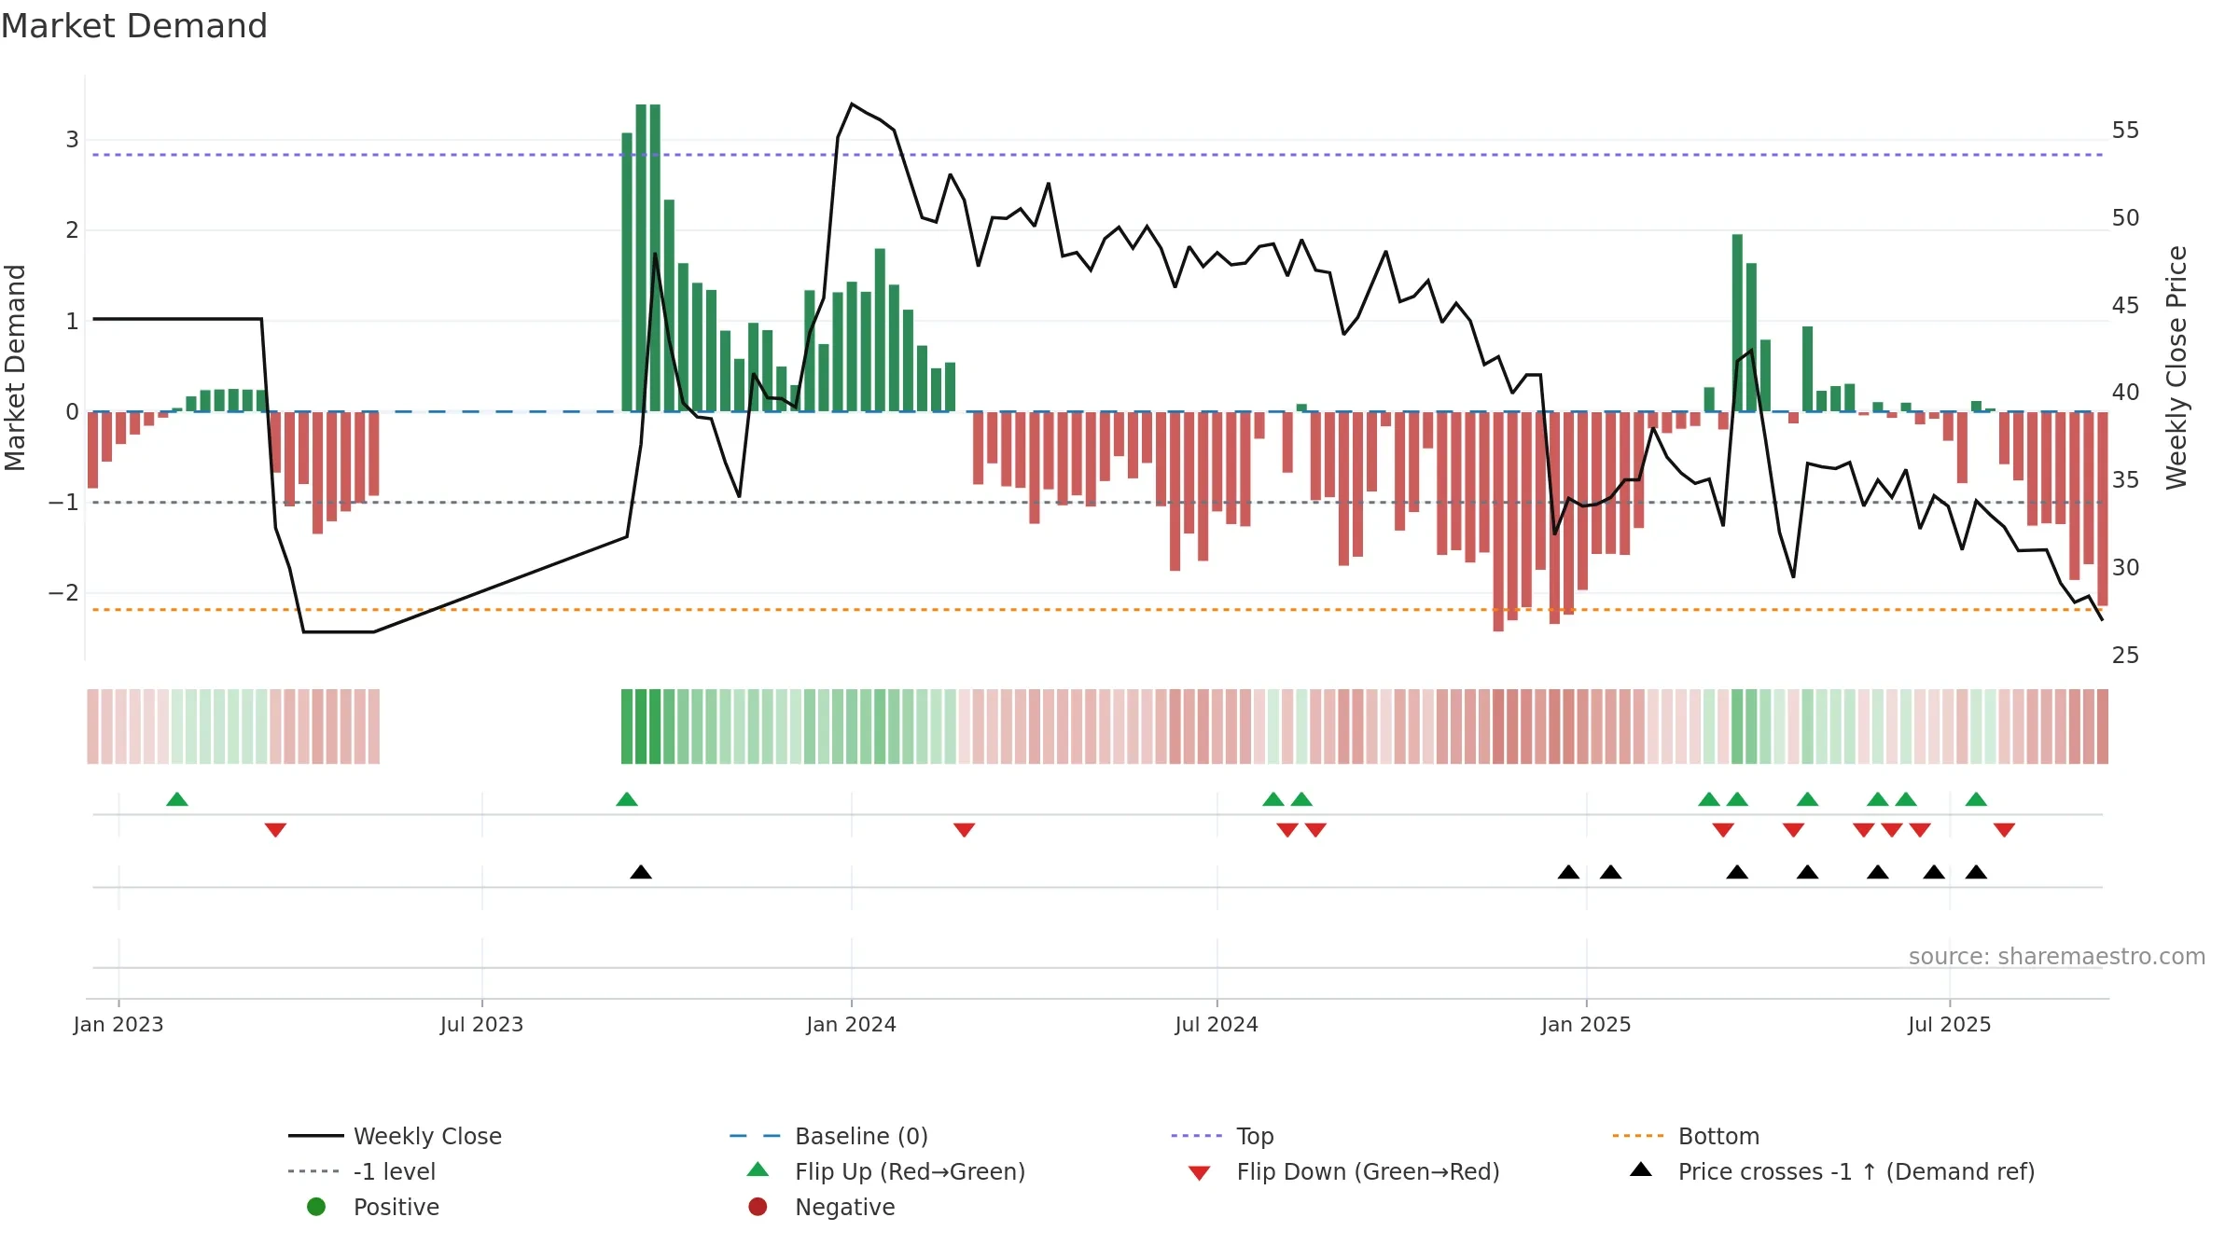Toggle Flip Up (Red→Green) legend entry
2239x1259 pixels.
(886, 1171)
